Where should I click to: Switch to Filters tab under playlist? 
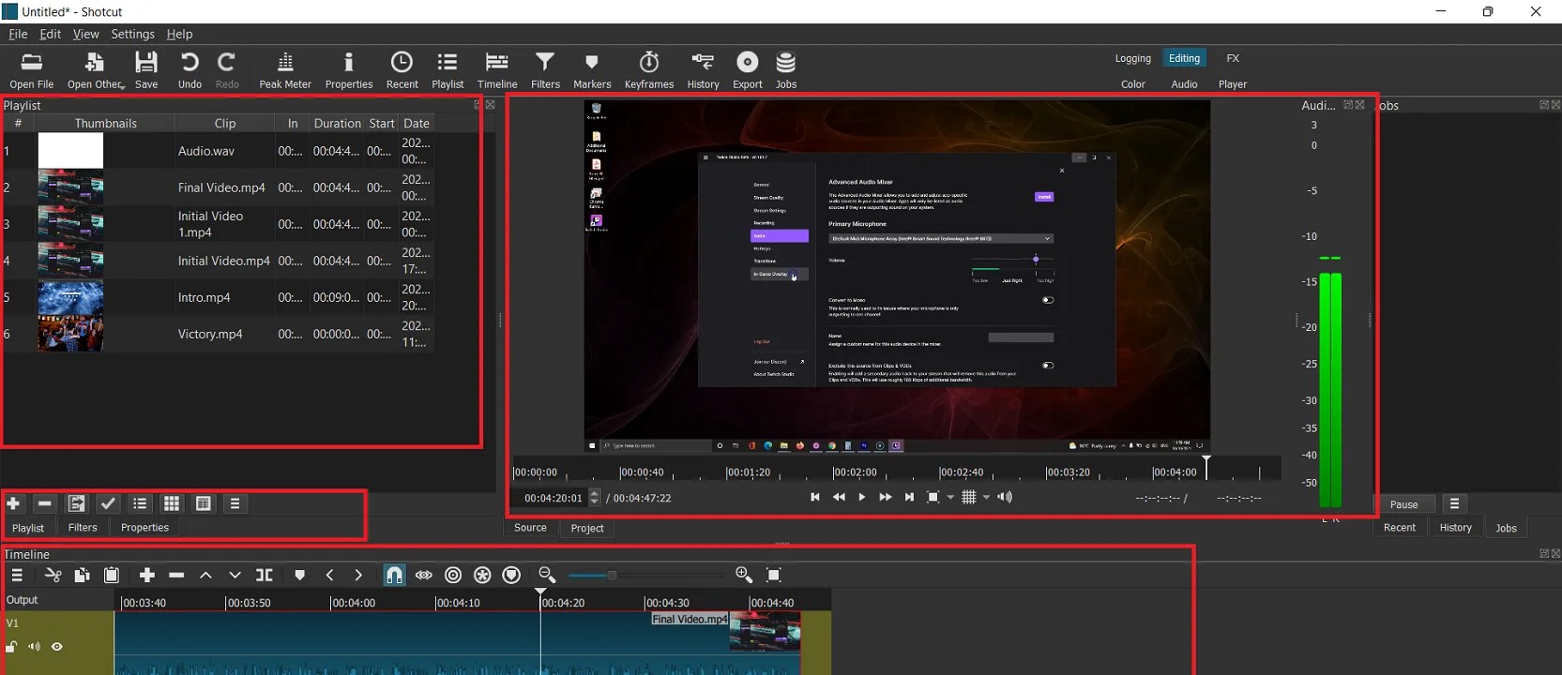(x=83, y=528)
